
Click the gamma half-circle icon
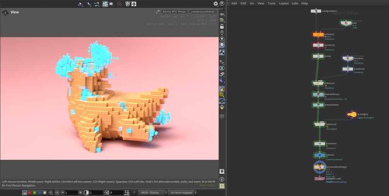[x=86, y=193]
